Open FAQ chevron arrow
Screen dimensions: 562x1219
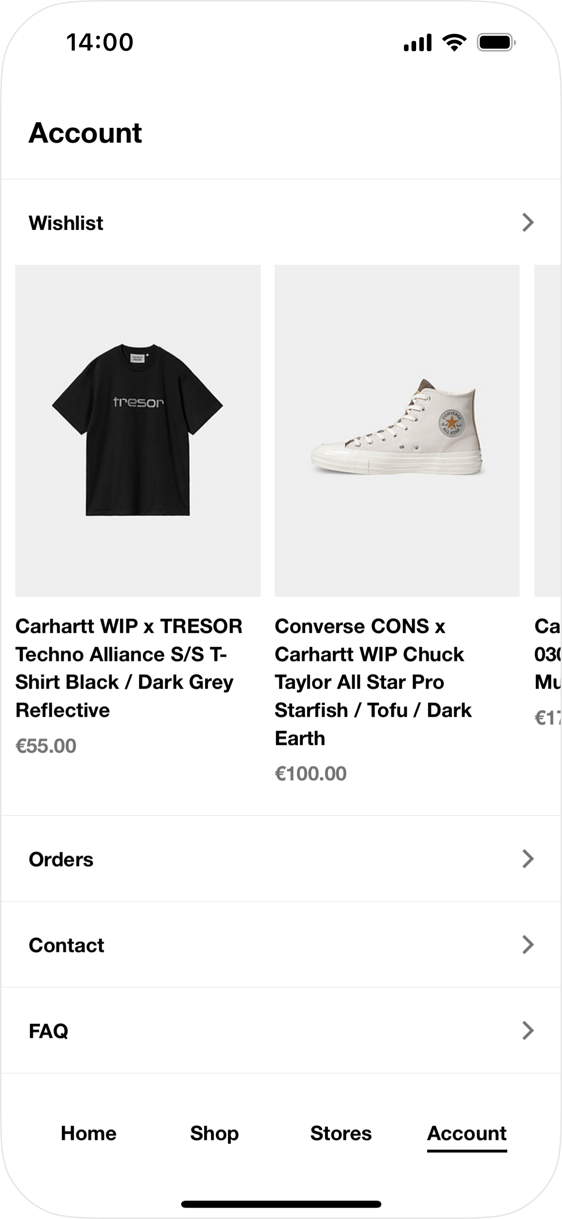528,1031
